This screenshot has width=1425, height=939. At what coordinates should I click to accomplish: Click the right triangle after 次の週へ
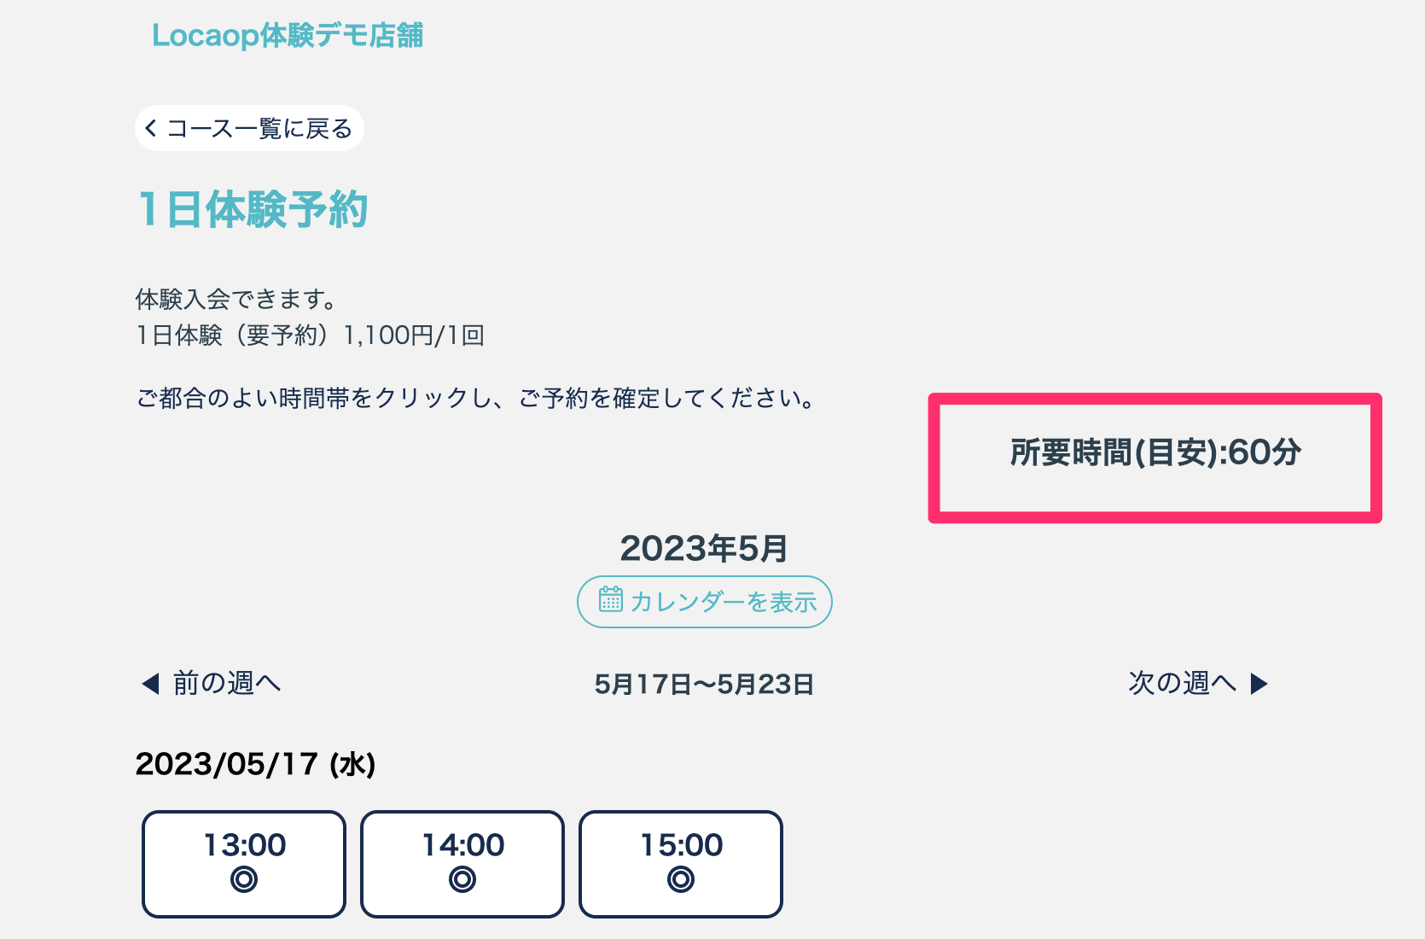[1259, 684]
